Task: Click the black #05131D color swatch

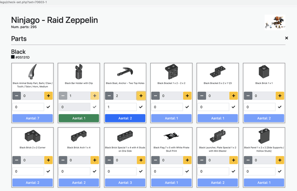Action: (13, 57)
